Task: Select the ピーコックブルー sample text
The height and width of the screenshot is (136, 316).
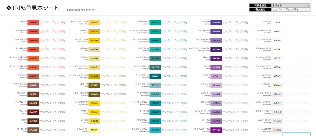Action: point(174,103)
